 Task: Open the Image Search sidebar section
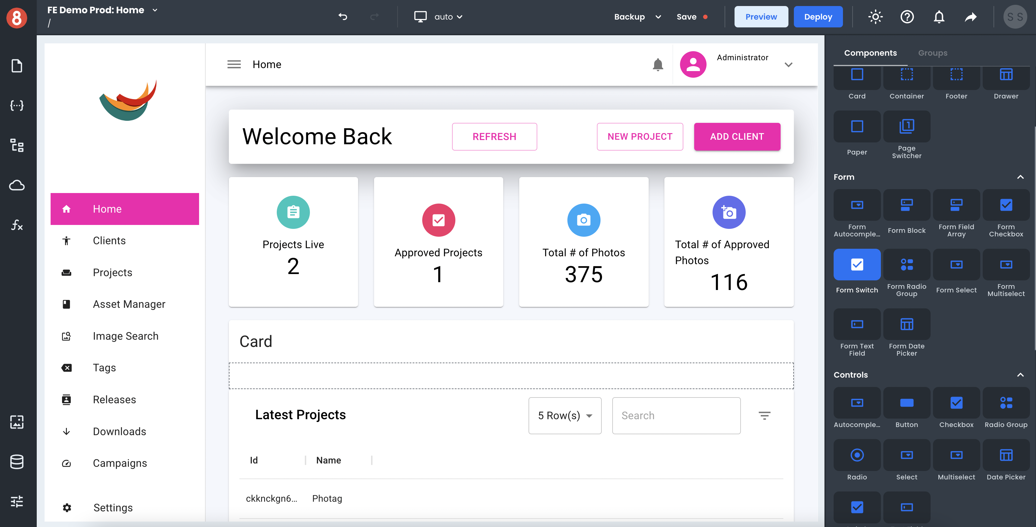[x=126, y=335]
